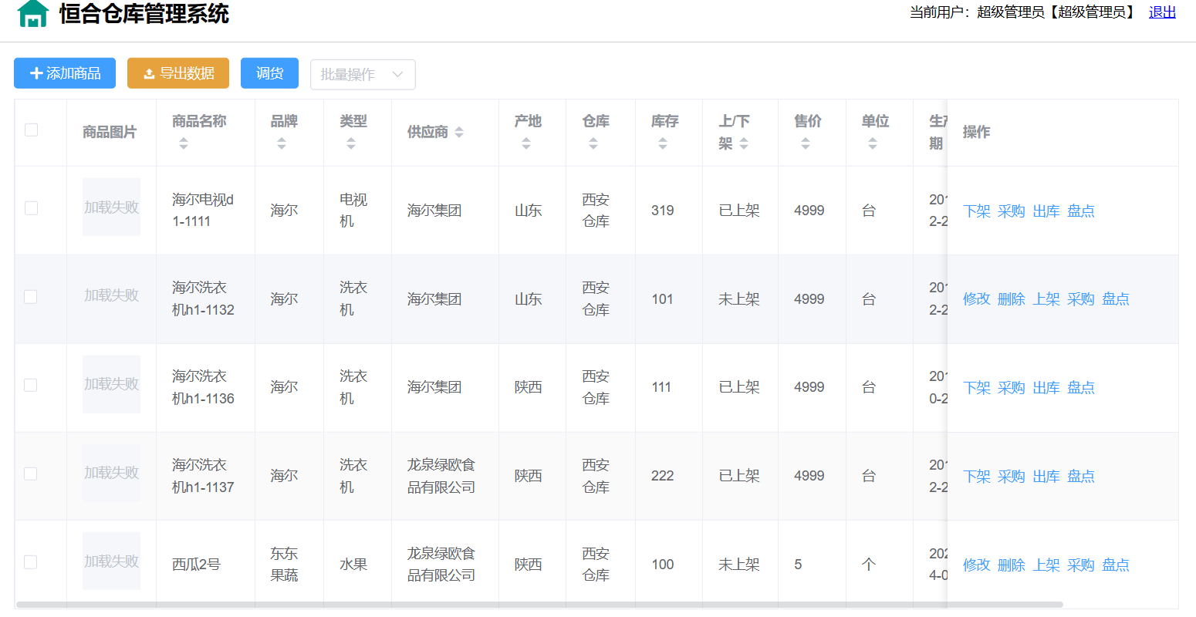Click 修改 for 西瓜2号
Image resolution: width=1196 pixels, height=617 pixels.
pyautogui.click(x=977, y=565)
